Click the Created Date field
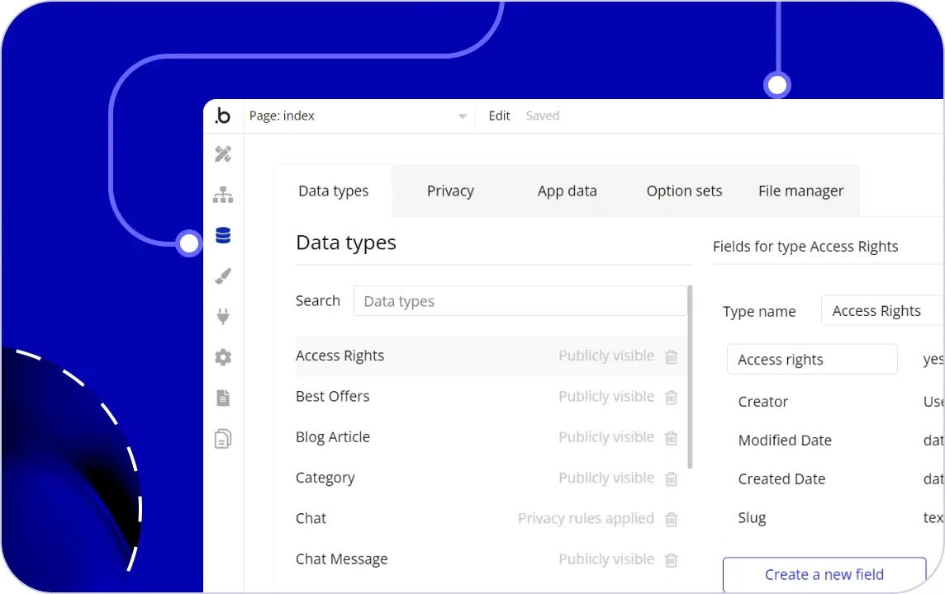This screenshot has height=594, width=945. pos(781,479)
